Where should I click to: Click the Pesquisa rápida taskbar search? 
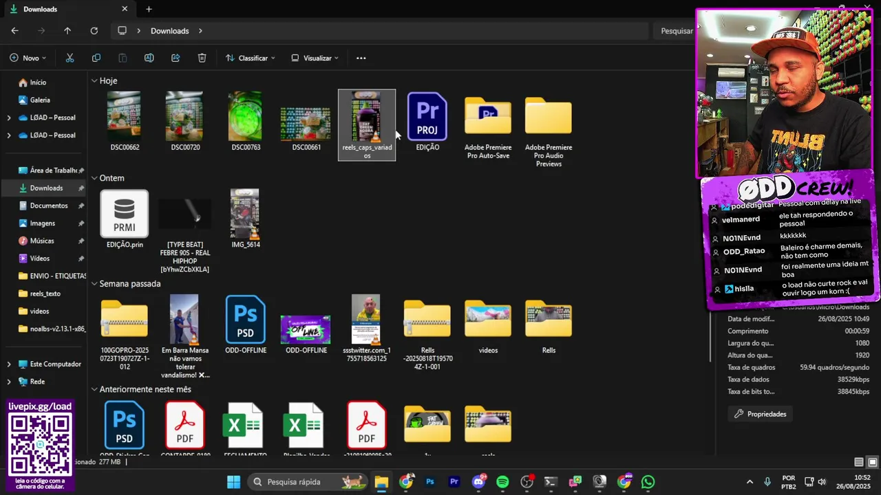(x=307, y=482)
